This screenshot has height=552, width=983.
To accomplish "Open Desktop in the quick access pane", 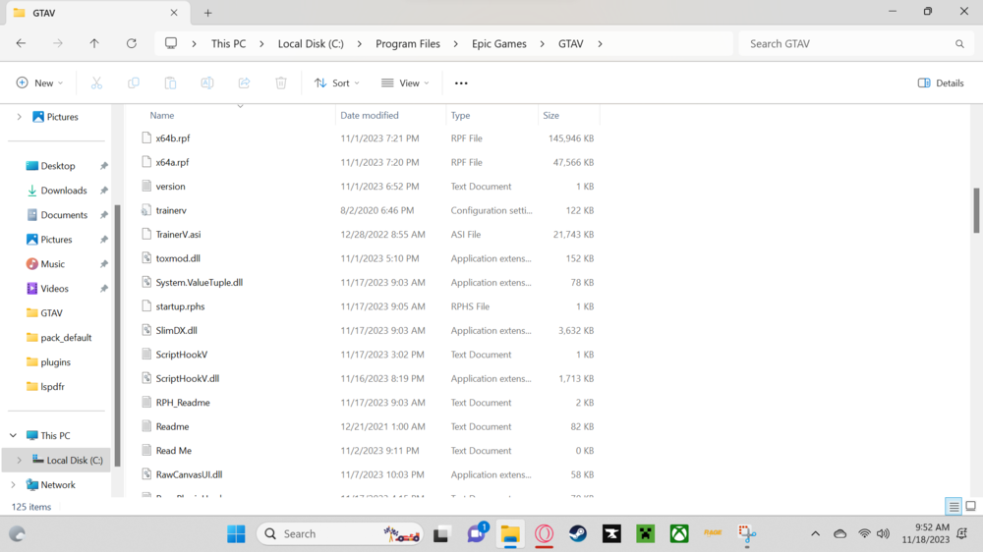I will (56, 166).
